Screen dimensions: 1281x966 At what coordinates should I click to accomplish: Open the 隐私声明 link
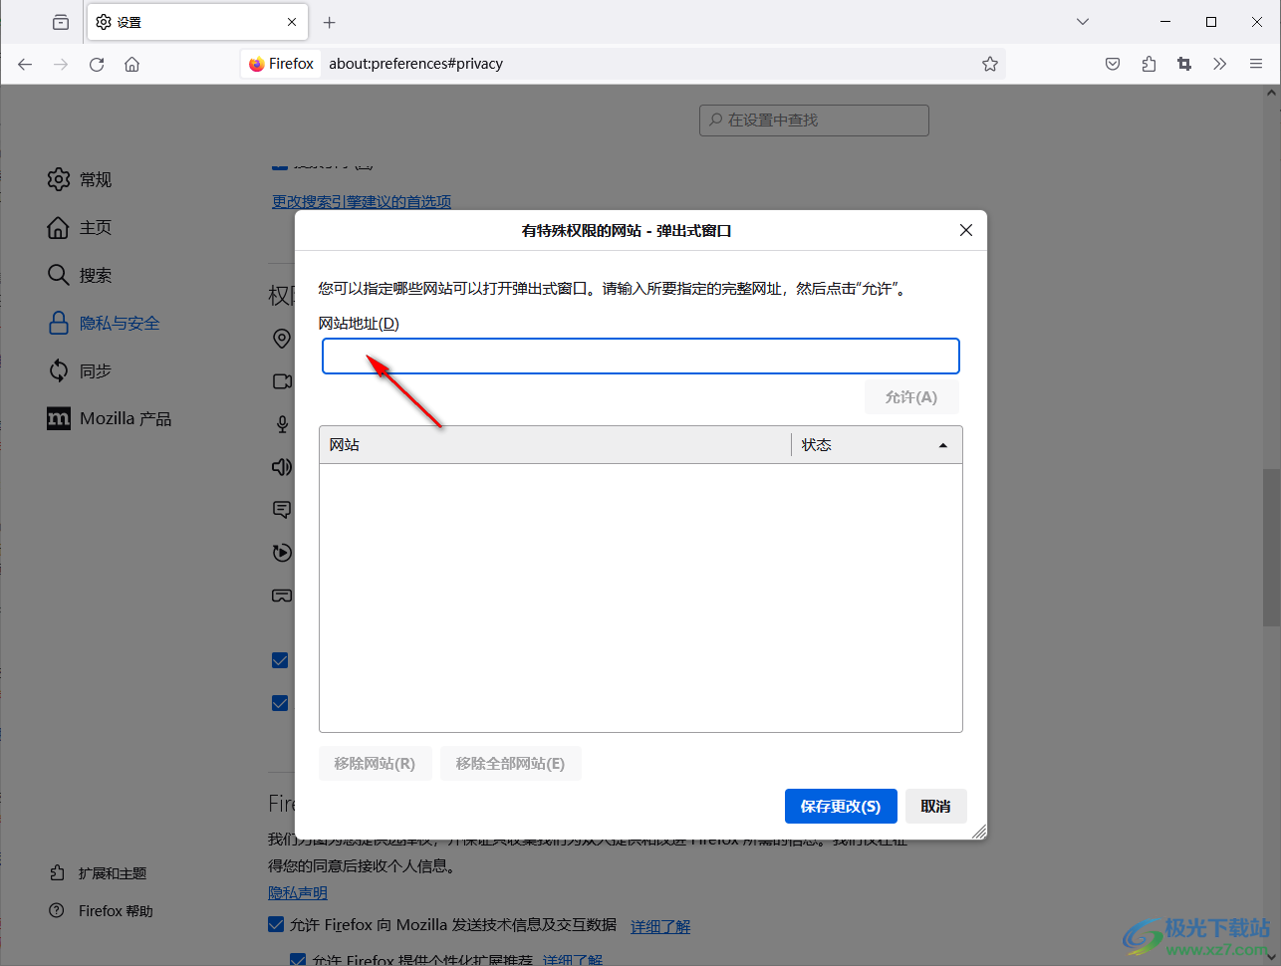tap(298, 893)
